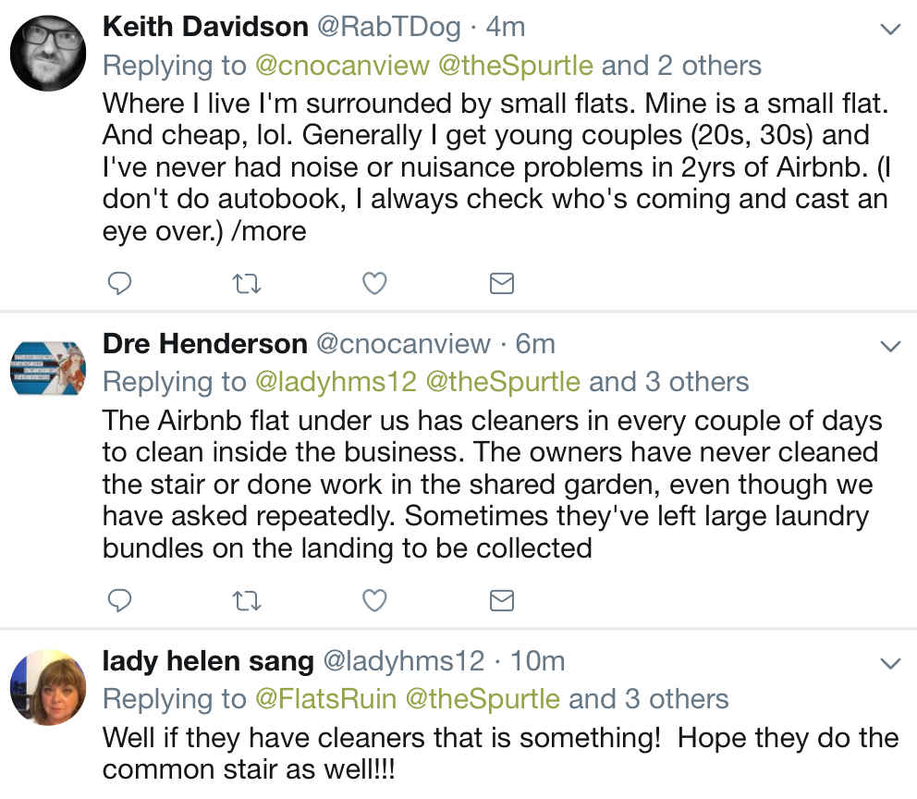This screenshot has width=917, height=799.
Task: Share Dre Henderson's tweet by message icon
Action: pyautogui.click(x=501, y=602)
